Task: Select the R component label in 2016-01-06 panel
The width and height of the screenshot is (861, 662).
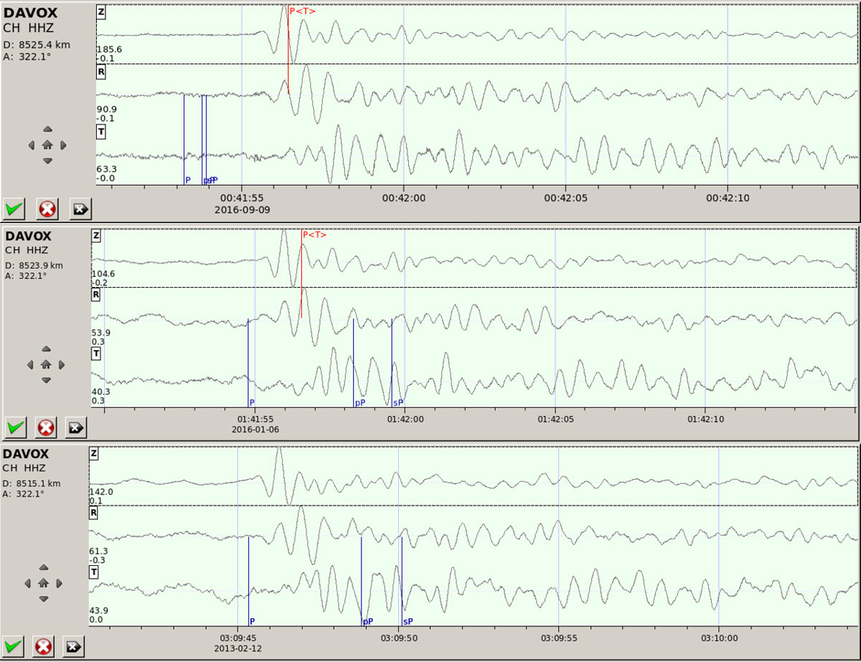Action: (96, 294)
